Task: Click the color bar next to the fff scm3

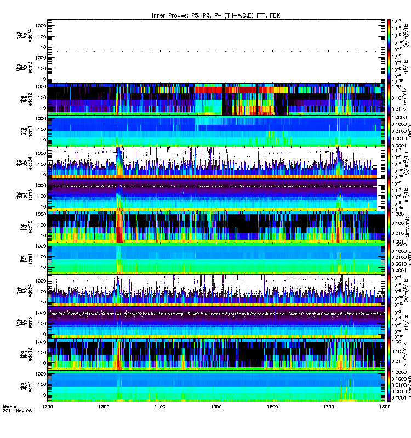Action: [x=389, y=322]
